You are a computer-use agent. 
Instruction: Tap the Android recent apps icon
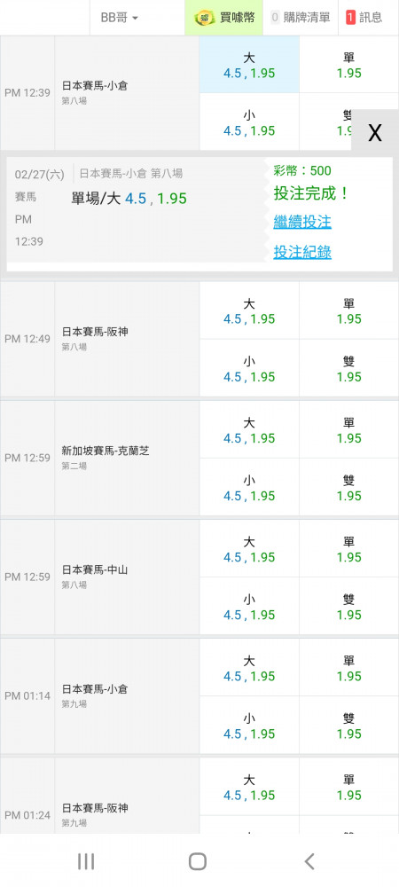coord(86,861)
